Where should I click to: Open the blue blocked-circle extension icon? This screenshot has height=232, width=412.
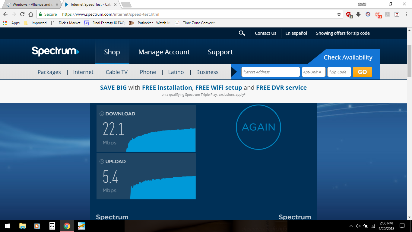(368, 14)
